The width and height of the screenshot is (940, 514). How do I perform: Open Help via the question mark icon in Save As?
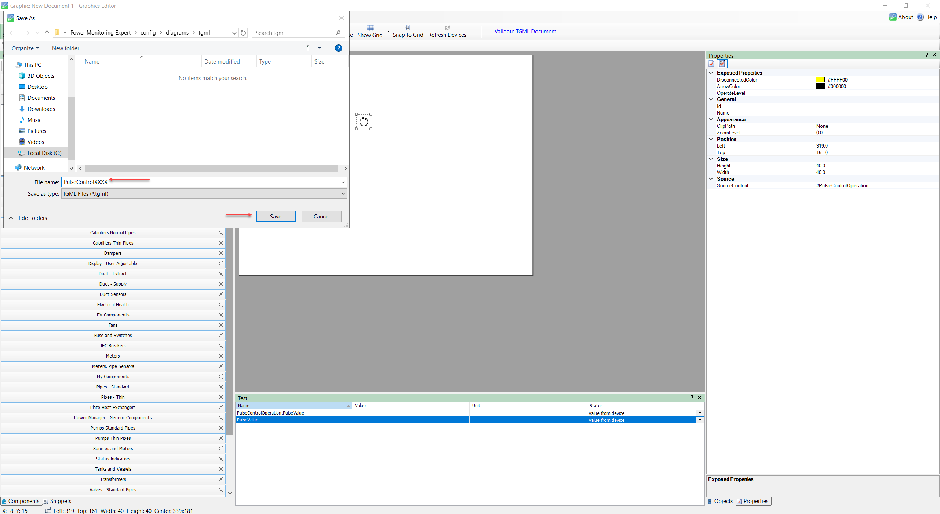(x=338, y=48)
